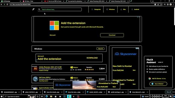Open Microsoft Edge from taskbar
175x98 pixels.
click(x=46, y=96)
